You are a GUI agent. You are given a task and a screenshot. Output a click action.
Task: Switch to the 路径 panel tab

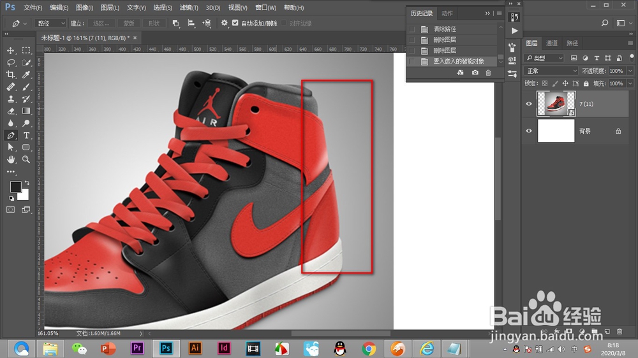tap(572, 43)
